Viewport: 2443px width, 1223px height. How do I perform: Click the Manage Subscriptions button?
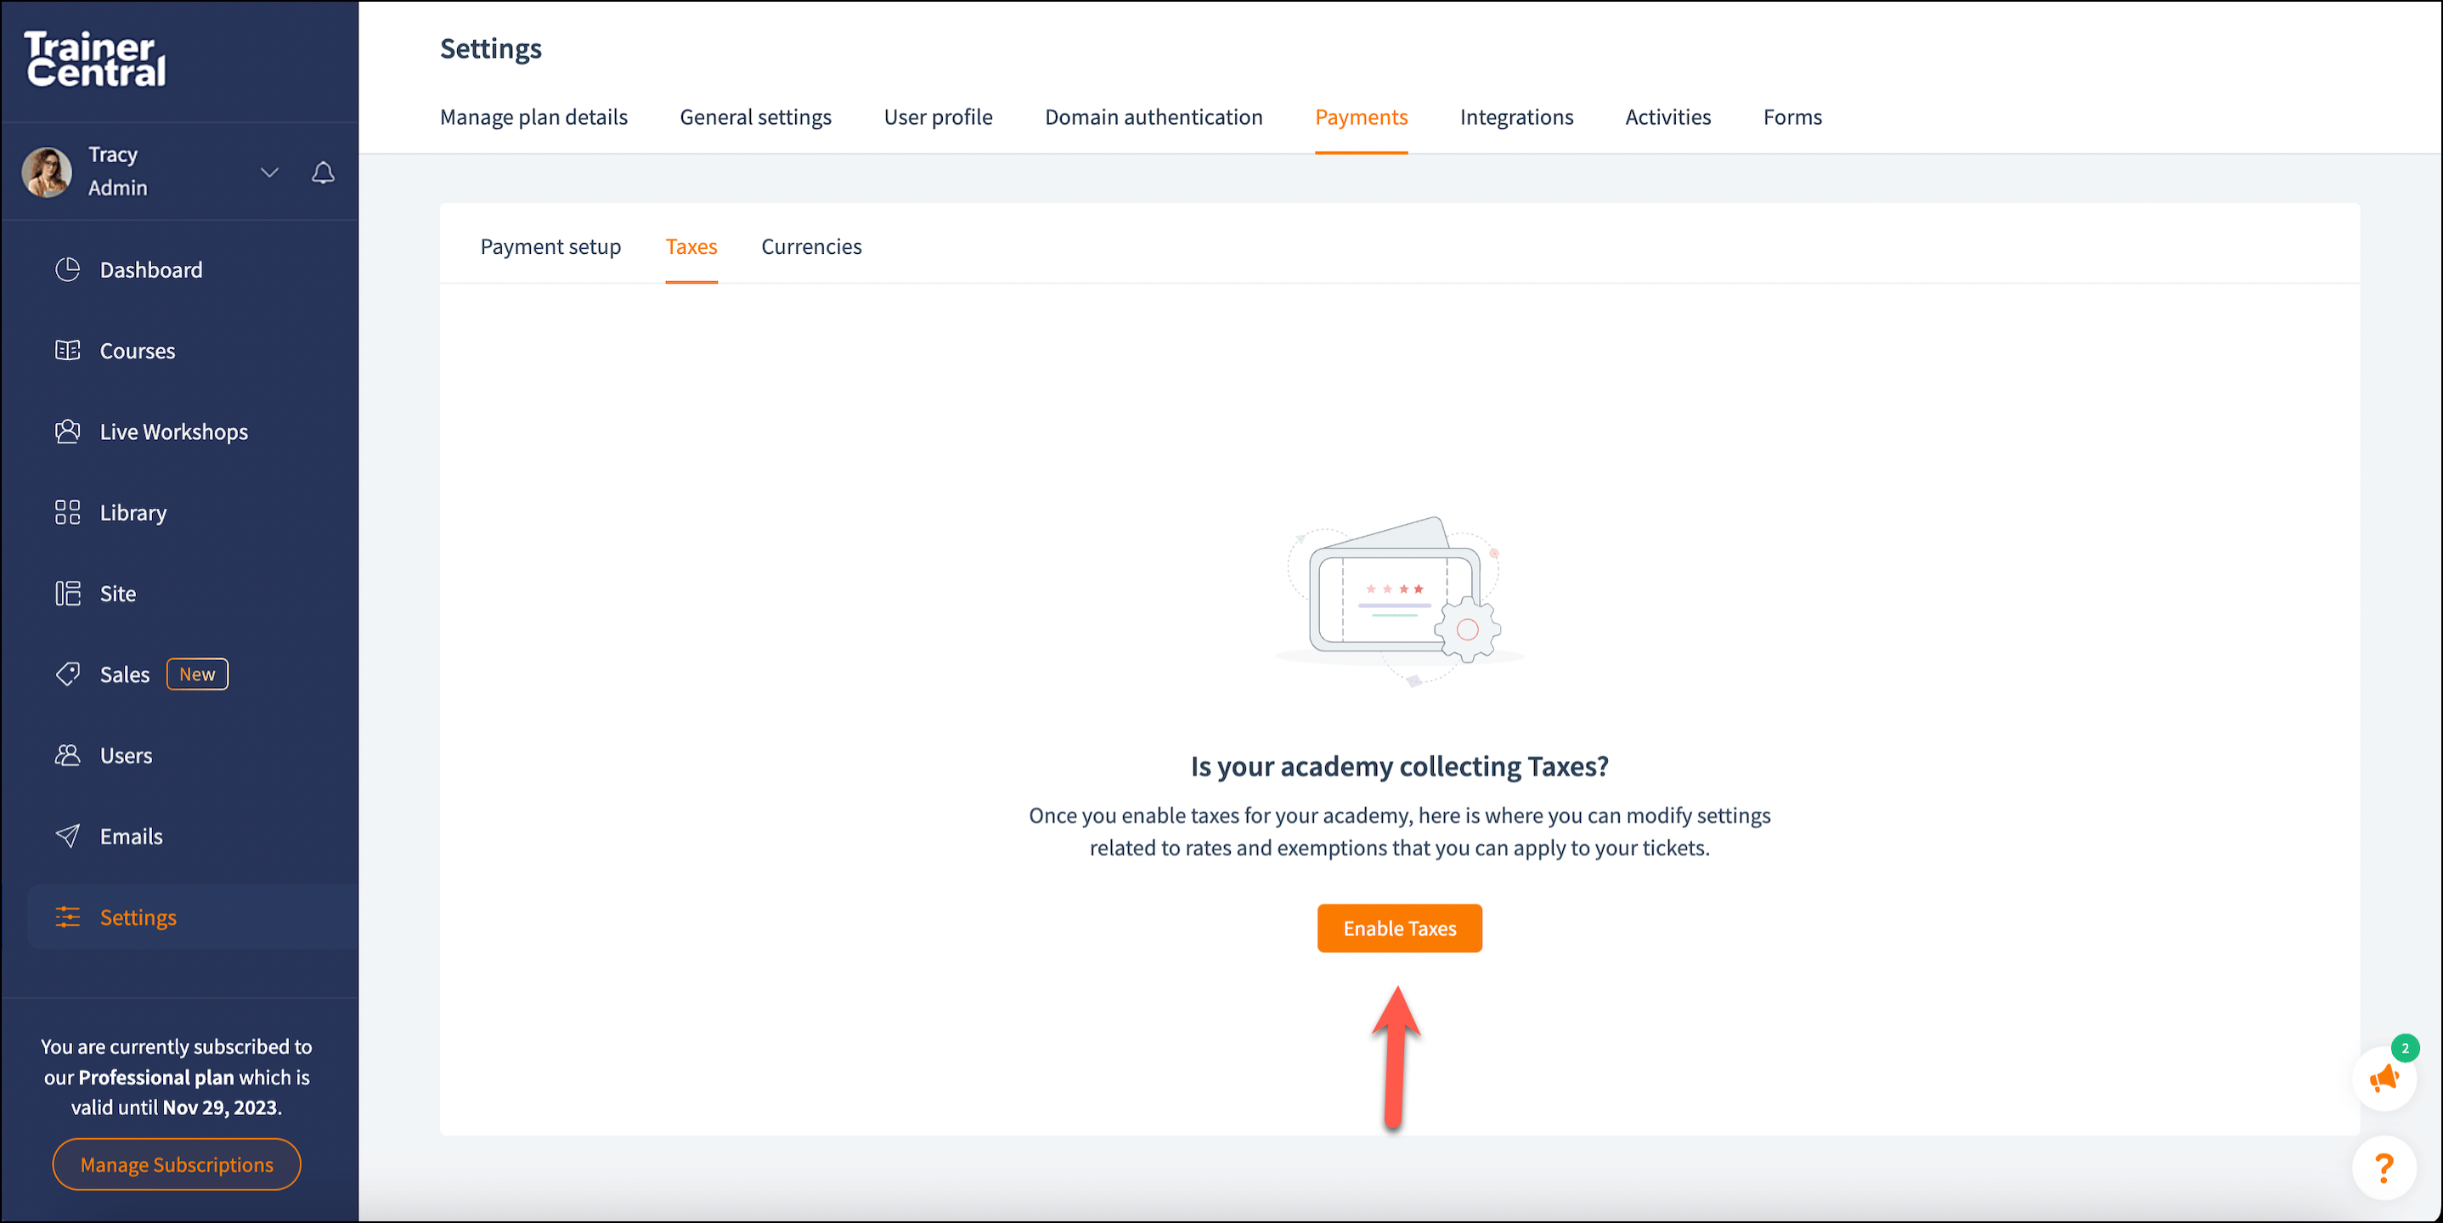(177, 1164)
